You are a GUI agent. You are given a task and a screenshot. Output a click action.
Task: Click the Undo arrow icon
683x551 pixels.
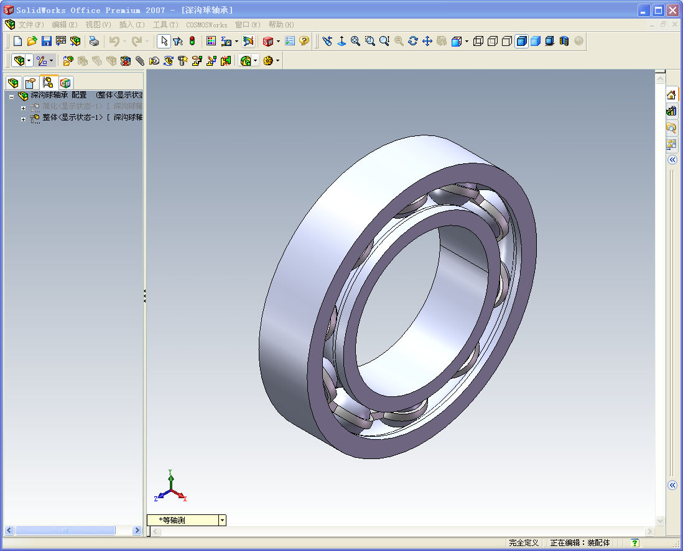click(x=114, y=42)
